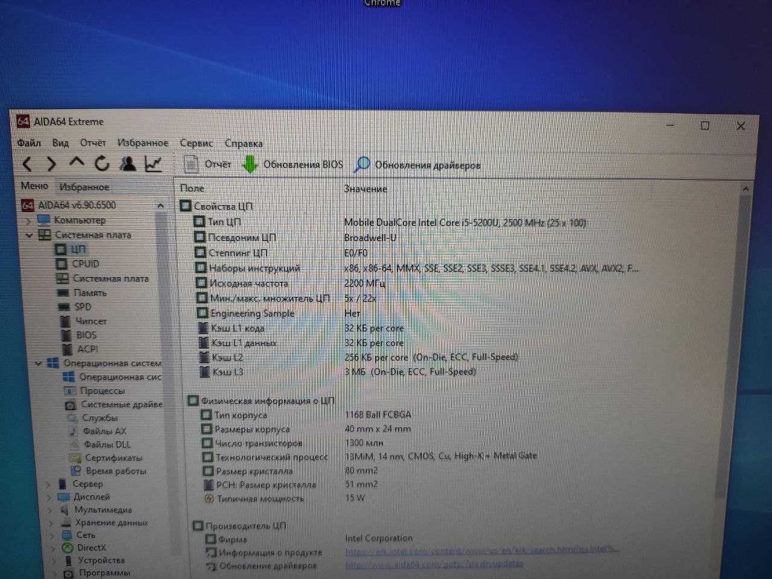The image size is (772, 579).
Task: Open the aida64.com driver update link
Action: tap(434, 565)
